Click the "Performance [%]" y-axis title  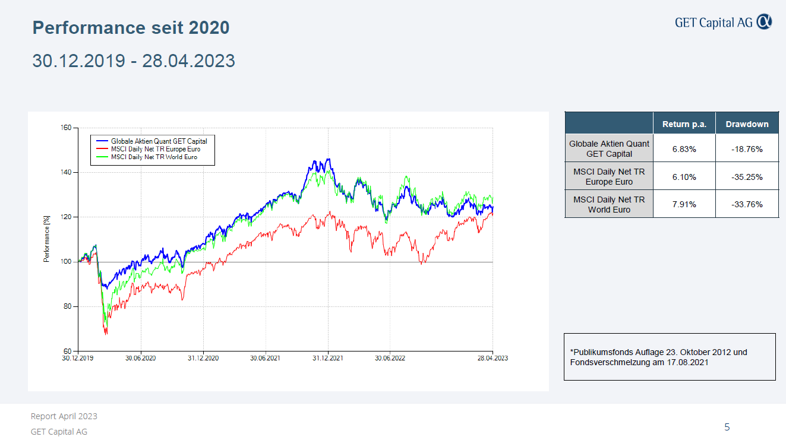coord(46,239)
